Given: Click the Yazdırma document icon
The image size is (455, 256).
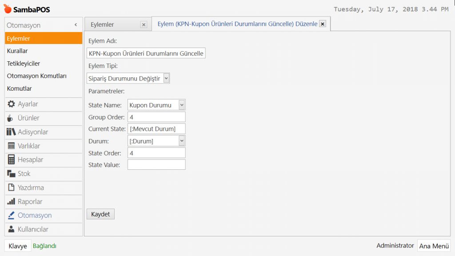Looking at the screenshot, I should pos(11,188).
